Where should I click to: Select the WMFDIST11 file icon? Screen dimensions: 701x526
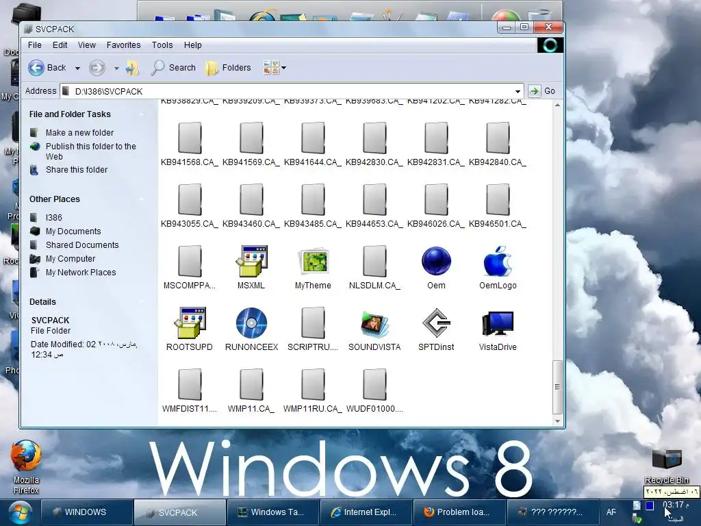click(190, 385)
